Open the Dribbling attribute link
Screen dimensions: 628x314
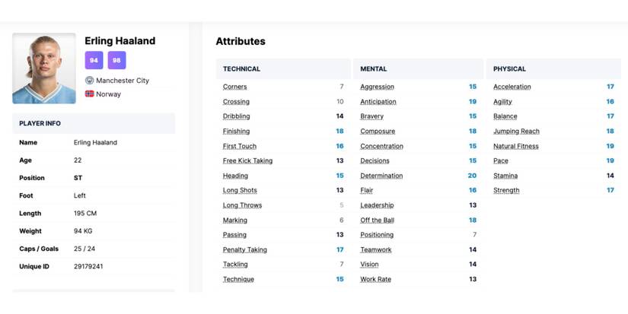pos(236,116)
